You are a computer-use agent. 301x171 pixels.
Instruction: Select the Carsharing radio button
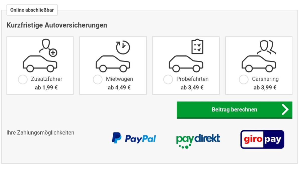243,79
